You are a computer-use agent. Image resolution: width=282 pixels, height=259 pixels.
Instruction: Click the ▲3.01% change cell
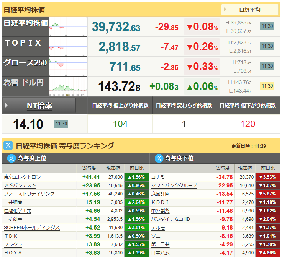[x=137, y=228]
